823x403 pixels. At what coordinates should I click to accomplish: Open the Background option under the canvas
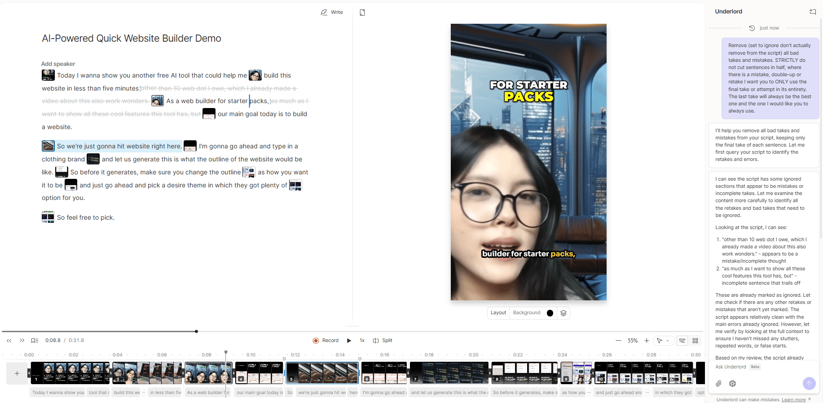[527, 313]
